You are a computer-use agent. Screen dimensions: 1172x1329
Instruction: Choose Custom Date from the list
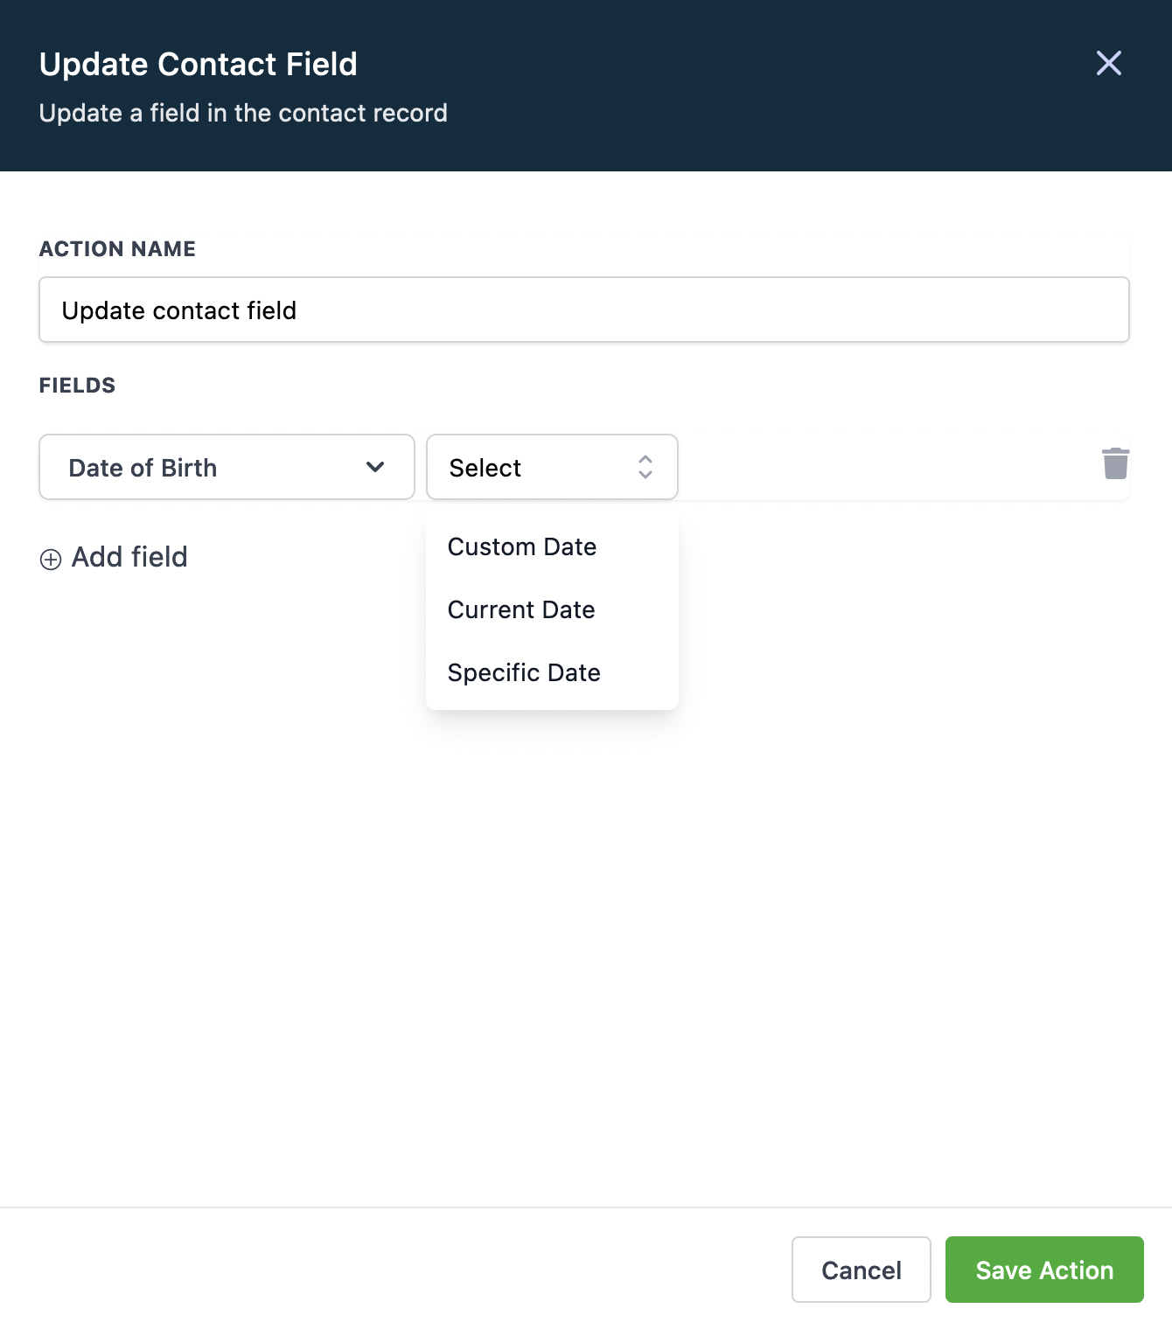[x=522, y=547]
